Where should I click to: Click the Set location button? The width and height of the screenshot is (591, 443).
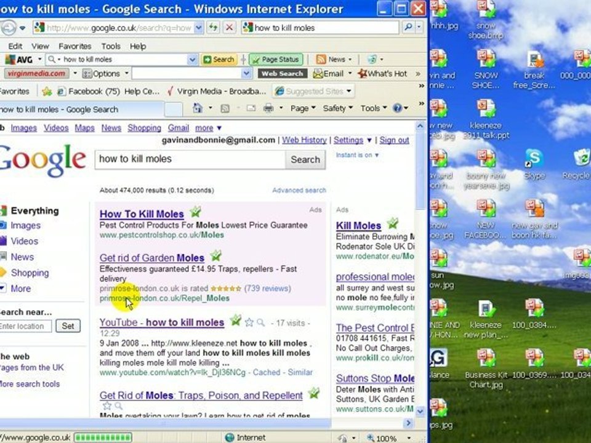tap(68, 326)
